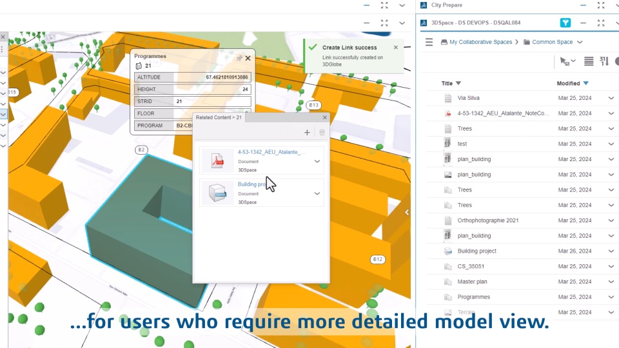
Task: Select the FLOOR attribute label
Action: [146, 113]
